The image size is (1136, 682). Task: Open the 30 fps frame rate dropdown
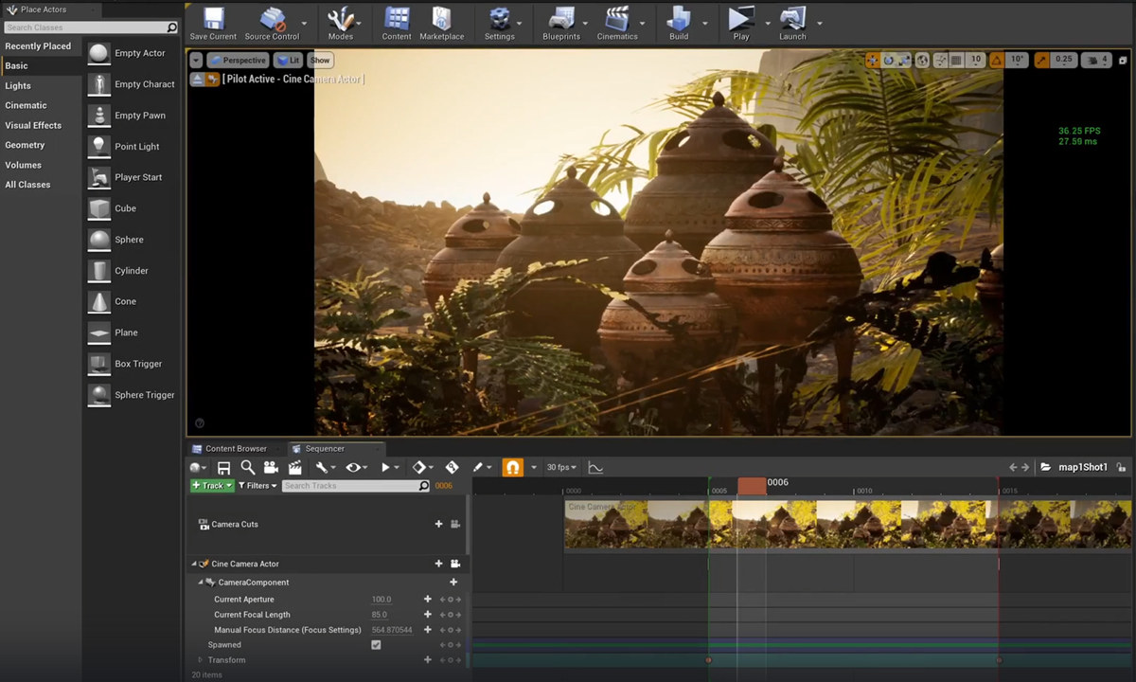click(x=561, y=468)
